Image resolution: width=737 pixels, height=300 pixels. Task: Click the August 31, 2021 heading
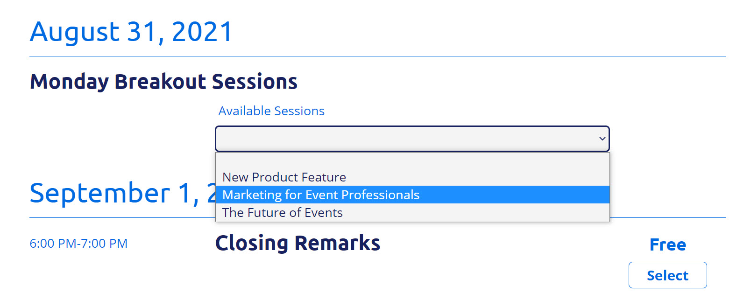click(x=131, y=31)
